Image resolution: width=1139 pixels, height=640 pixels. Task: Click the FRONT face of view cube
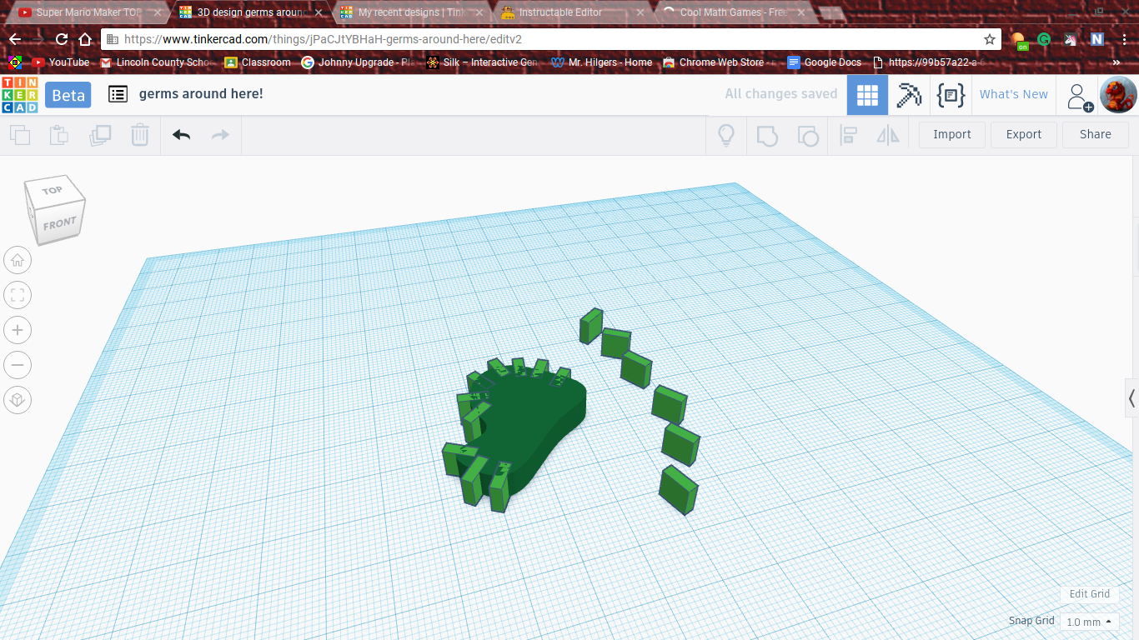[60, 223]
